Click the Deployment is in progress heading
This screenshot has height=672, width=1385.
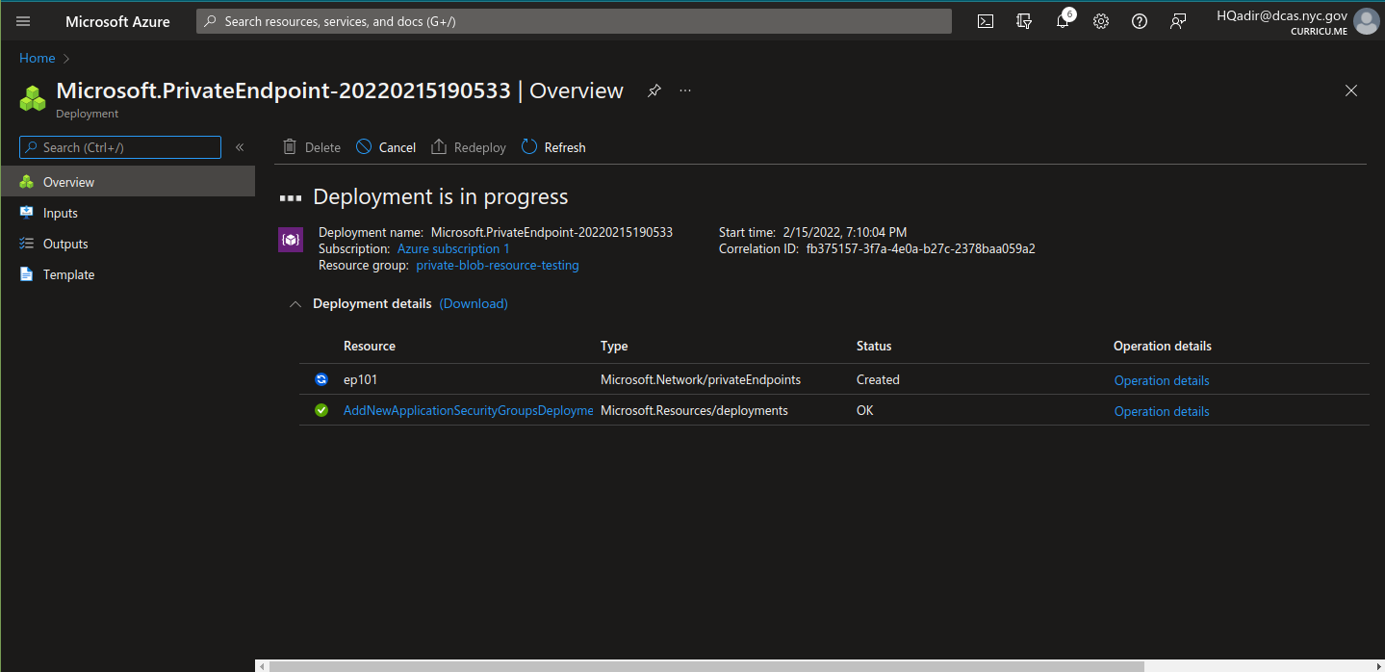click(441, 196)
